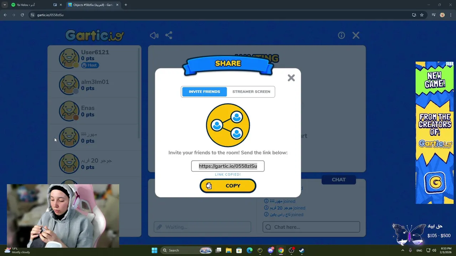Open File Explorer from the taskbar
Image resolution: width=456 pixels, height=256 pixels.
coord(229,250)
